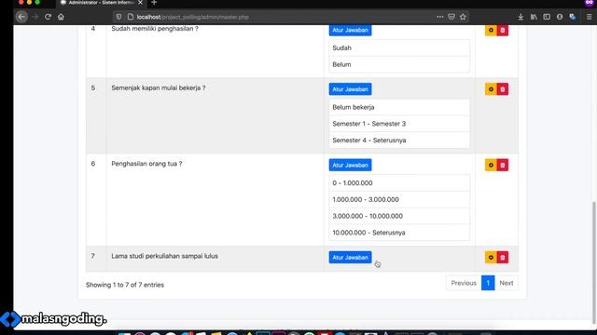597x335 pixels.
Task: Click Atur Jawaban for Penghasilan orang tua
Action: (351, 166)
